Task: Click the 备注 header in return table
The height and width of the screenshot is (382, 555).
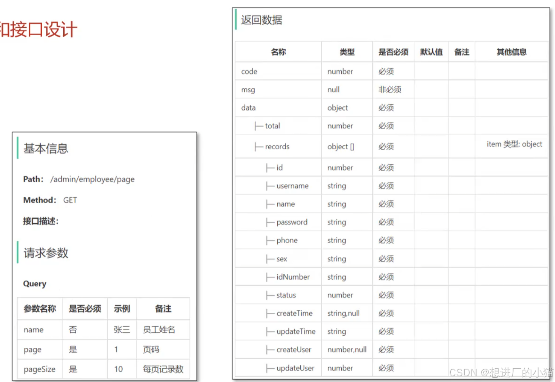Action: 462,52
